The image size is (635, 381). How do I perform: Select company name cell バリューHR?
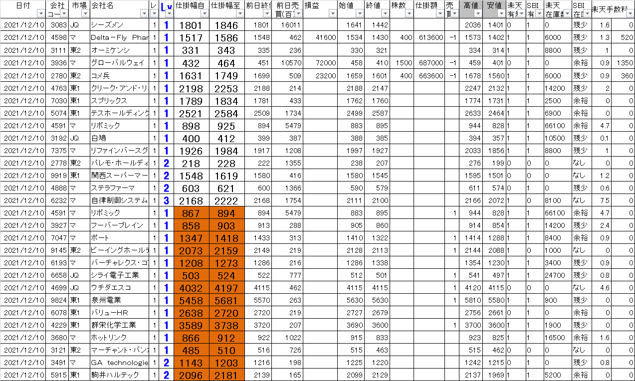pos(119,312)
